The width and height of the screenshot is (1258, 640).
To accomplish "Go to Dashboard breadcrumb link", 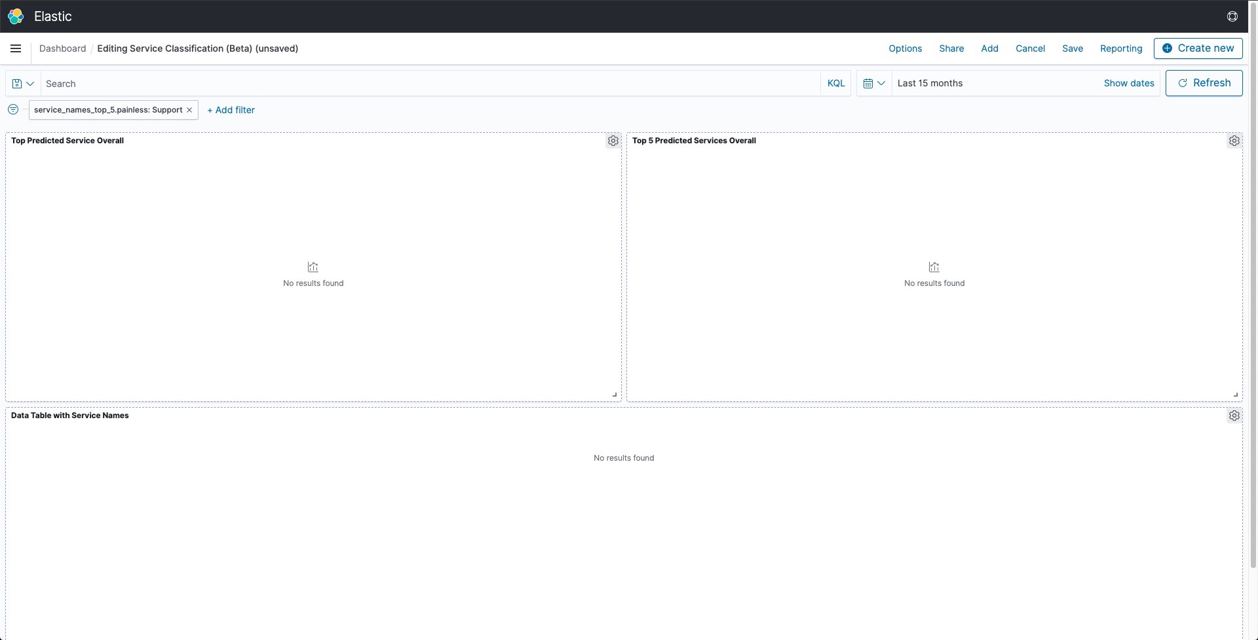I will pos(62,48).
